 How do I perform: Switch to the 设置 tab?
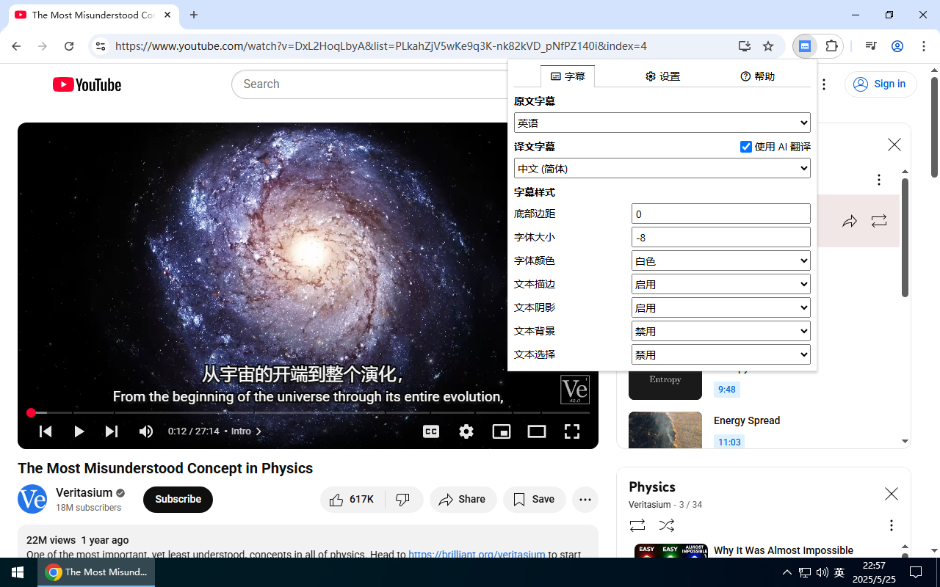coord(662,76)
